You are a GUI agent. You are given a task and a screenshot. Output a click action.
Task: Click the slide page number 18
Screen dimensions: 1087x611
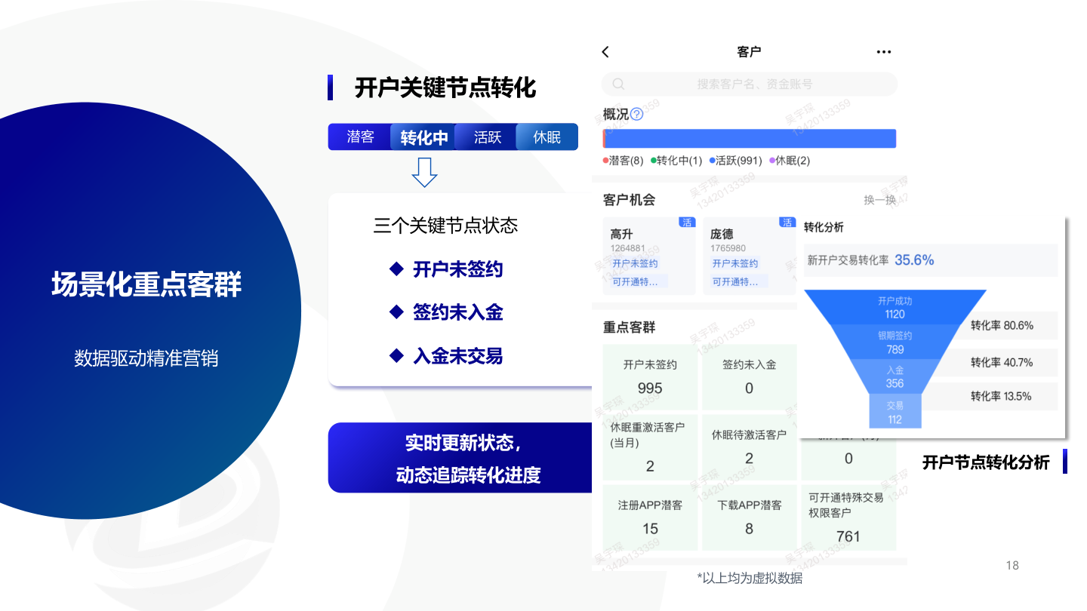[1012, 565]
